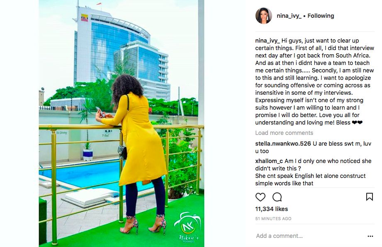Open comments using the speech bubble icon
This screenshot has height=247, width=382.
pos(277,197)
